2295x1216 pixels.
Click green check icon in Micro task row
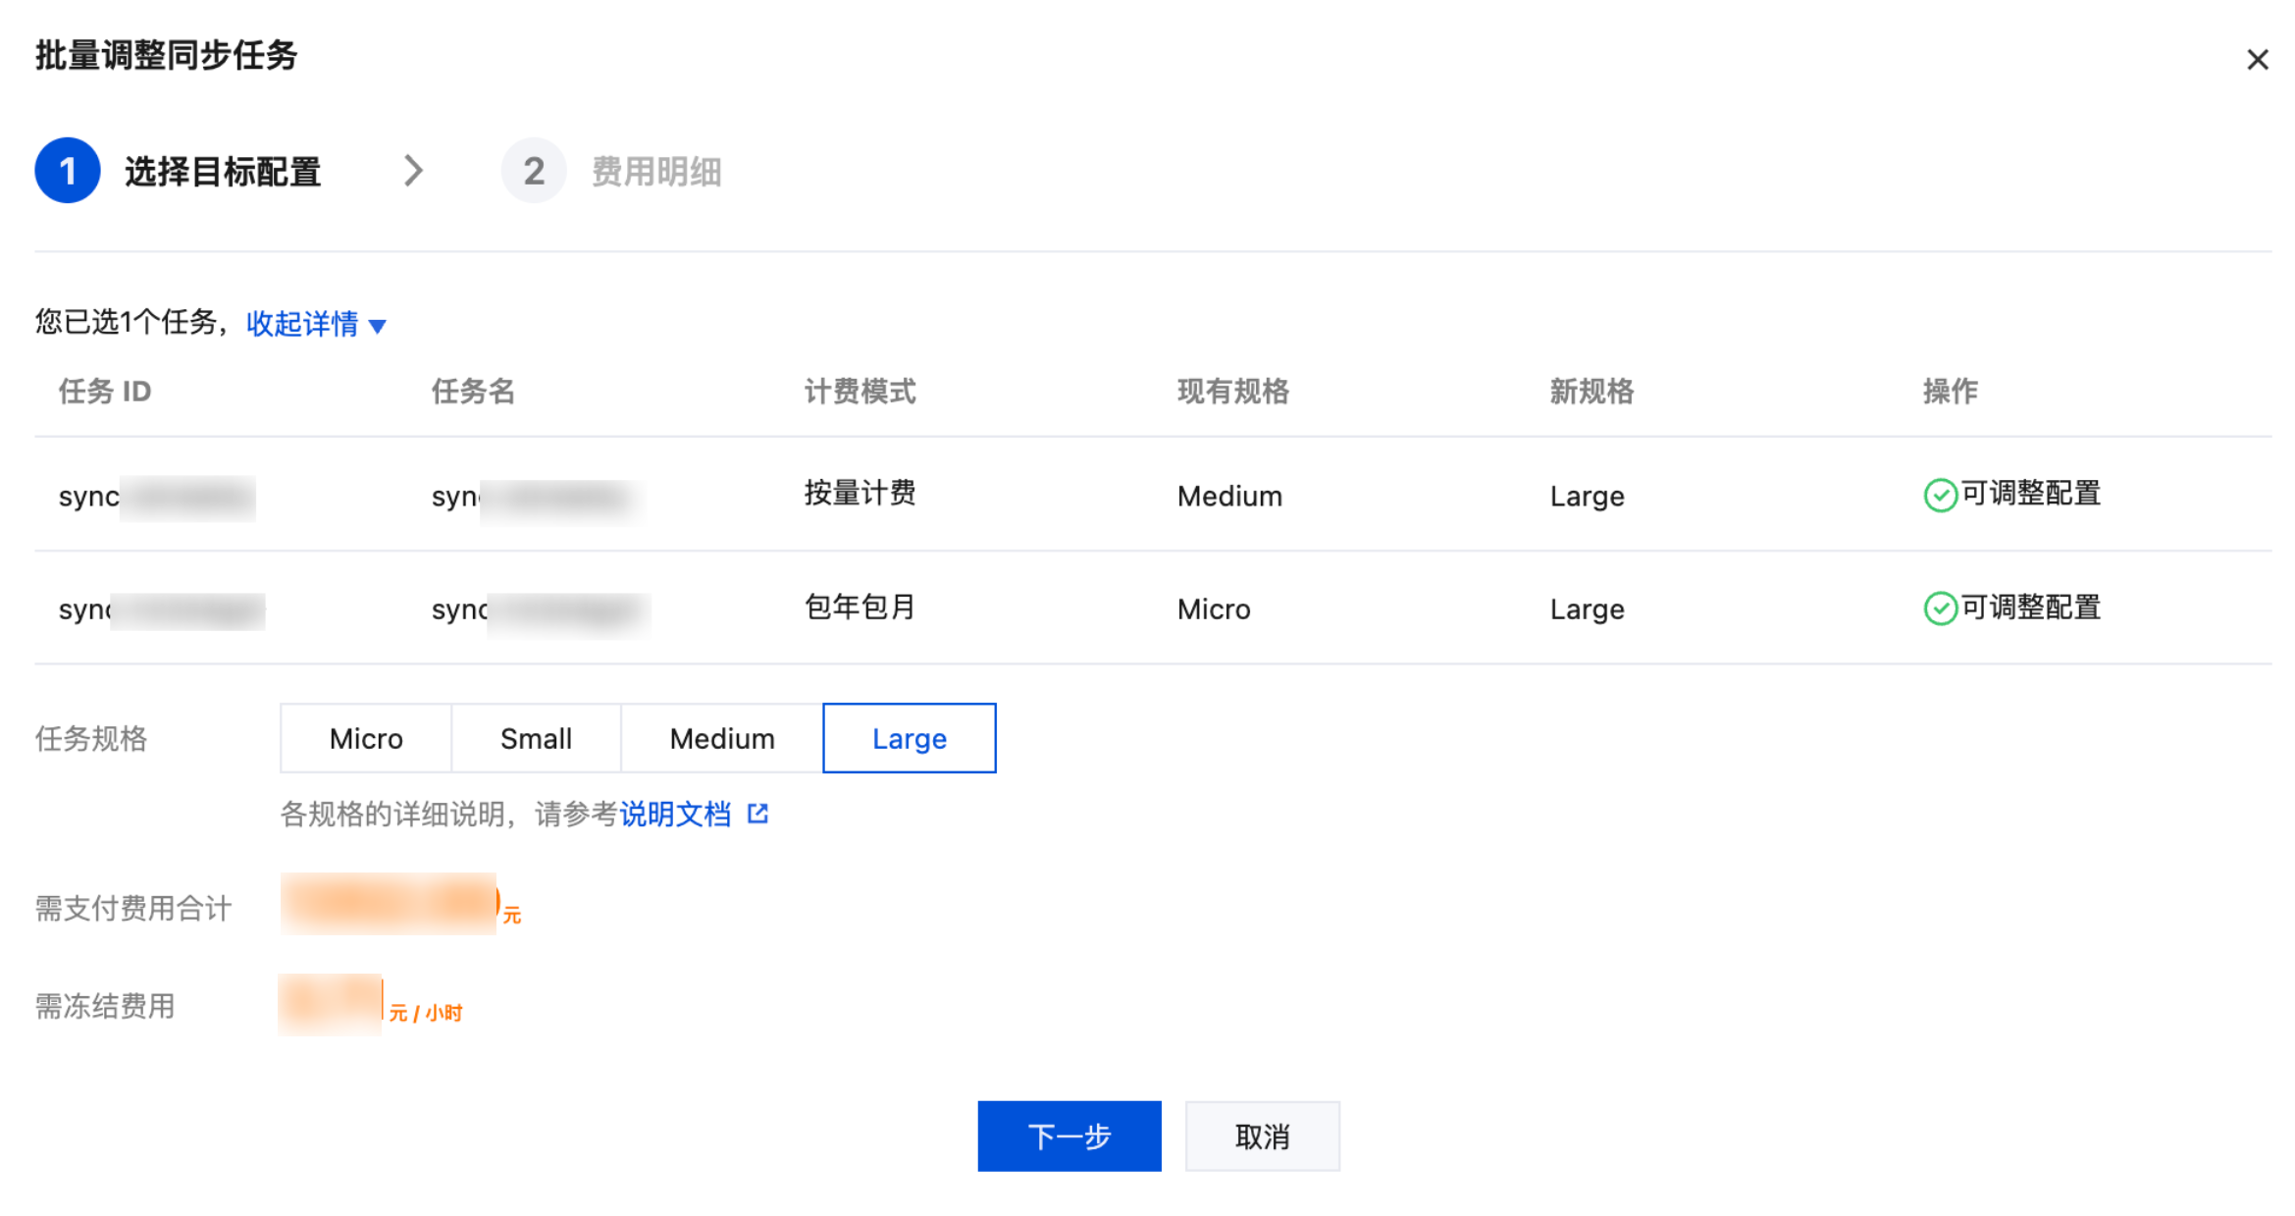[1939, 608]
